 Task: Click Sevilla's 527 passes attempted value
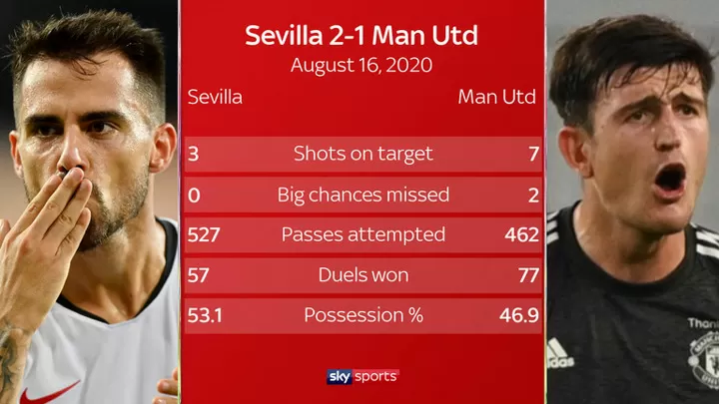tap(204, 235)
